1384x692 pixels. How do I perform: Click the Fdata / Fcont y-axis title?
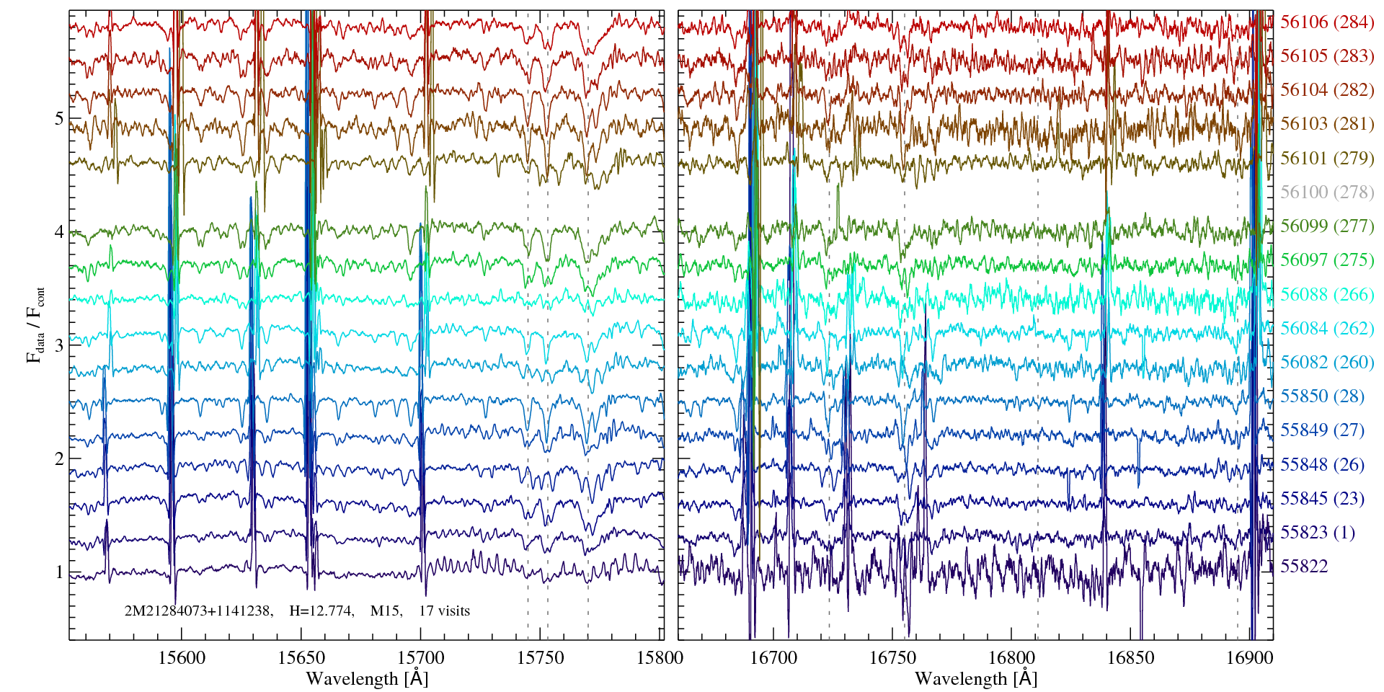[35, 324]
